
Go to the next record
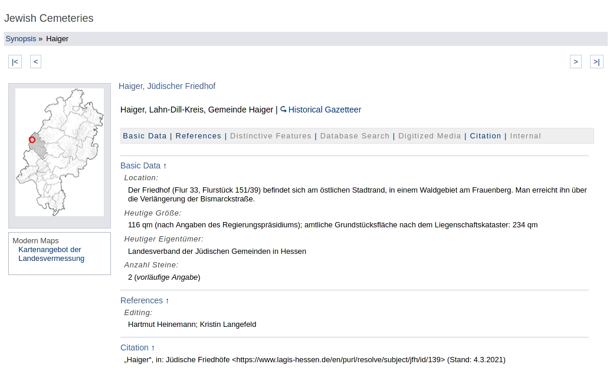pos(575,62)
